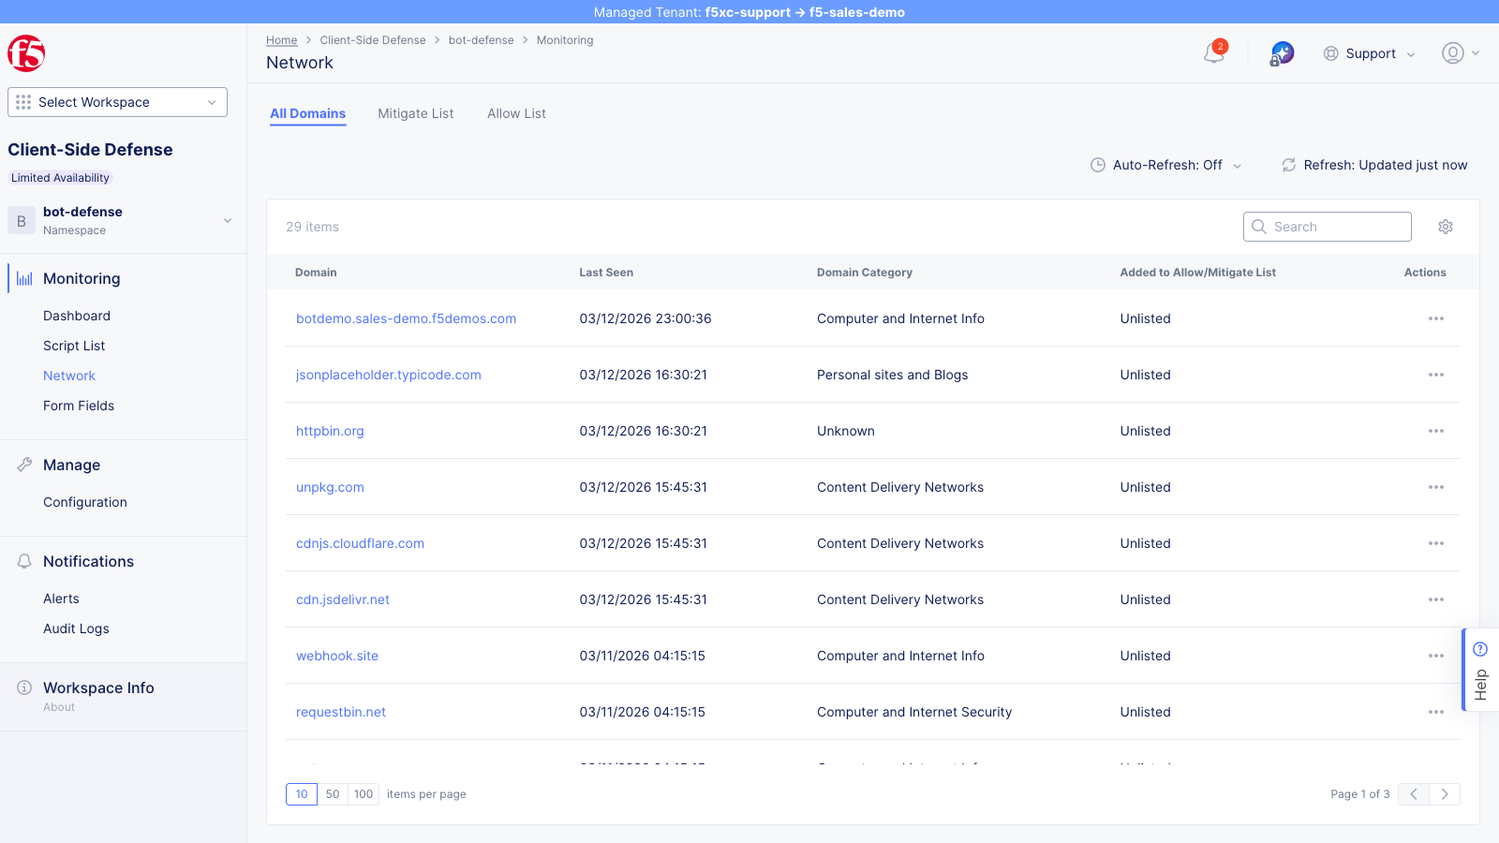Select 100 items per page

(x=364, y=793)
